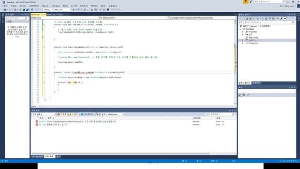Image resolution: width=300 pixels, height=169 pixels.
Task: Click the error icon of CS1525 row
Action: [37, 124]
